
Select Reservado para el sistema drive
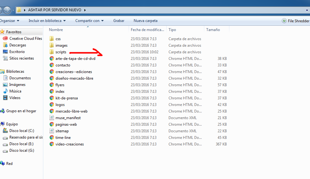(x=26, y=137)
